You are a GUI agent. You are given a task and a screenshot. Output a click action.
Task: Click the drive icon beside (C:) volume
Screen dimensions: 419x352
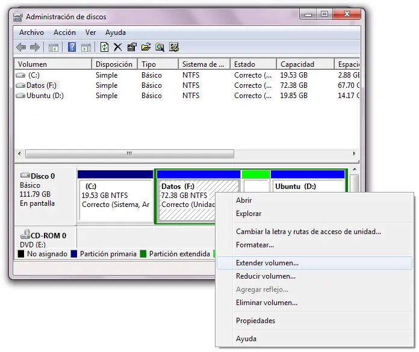click(20, 75)
